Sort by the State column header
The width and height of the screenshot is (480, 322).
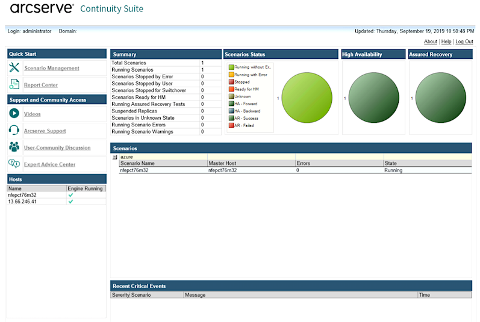428,163
